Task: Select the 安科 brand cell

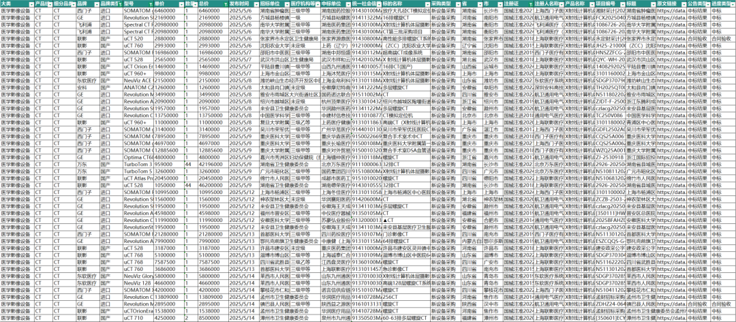Action: click(x=87, y=87)
